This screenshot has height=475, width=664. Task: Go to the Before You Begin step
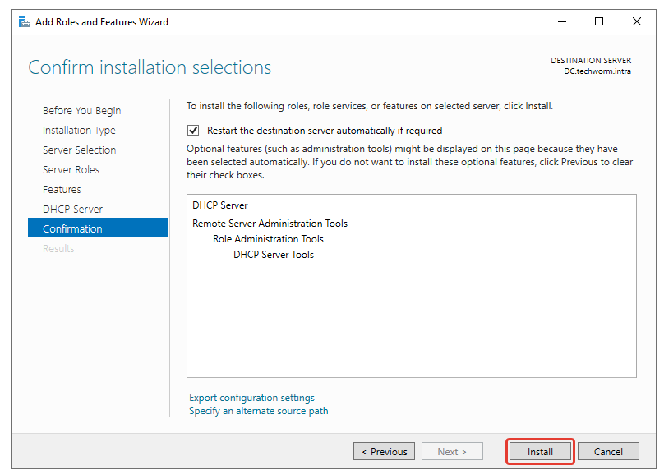coord(81,111)
